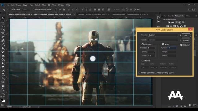Add a Brightness/Contrast adjustment
This screenshot has width=198, height=111.
coord(169,23)
